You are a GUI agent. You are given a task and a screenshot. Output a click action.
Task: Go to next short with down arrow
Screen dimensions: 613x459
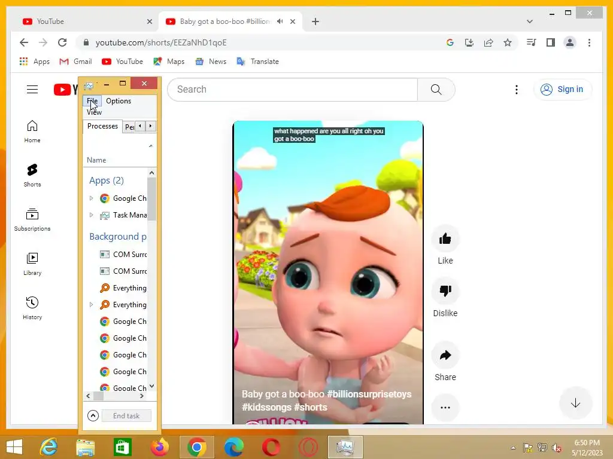(575, 403)
